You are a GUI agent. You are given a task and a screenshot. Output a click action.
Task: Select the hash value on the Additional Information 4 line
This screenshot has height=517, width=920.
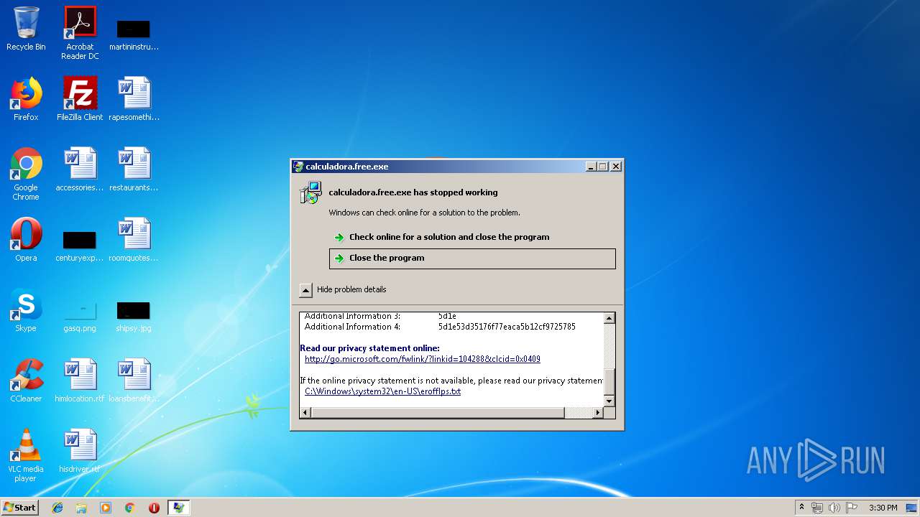coord(507,327)
